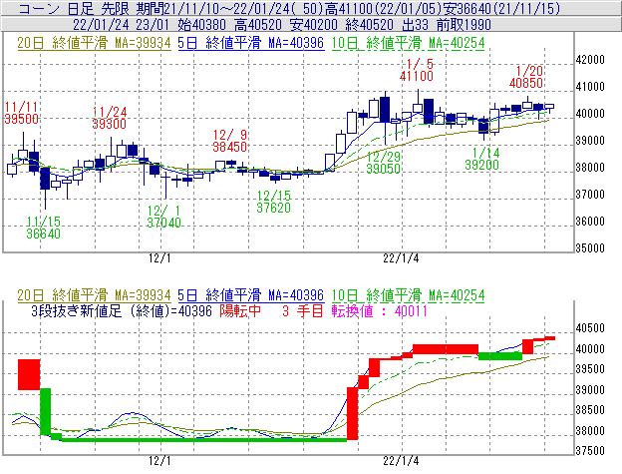Click the 5日 終値平滑 MA=40396 label in upper chart
The height and width of the screenshot is (474, 622).
point(251,43)
